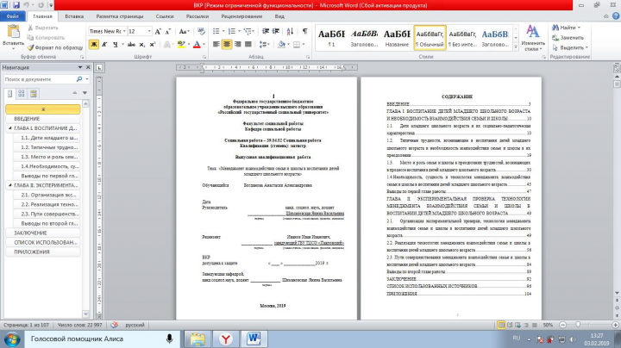This screenshot has width=621, height=348.
Task: Open change case (Aa) dropdown
Action: click(185, 31)
